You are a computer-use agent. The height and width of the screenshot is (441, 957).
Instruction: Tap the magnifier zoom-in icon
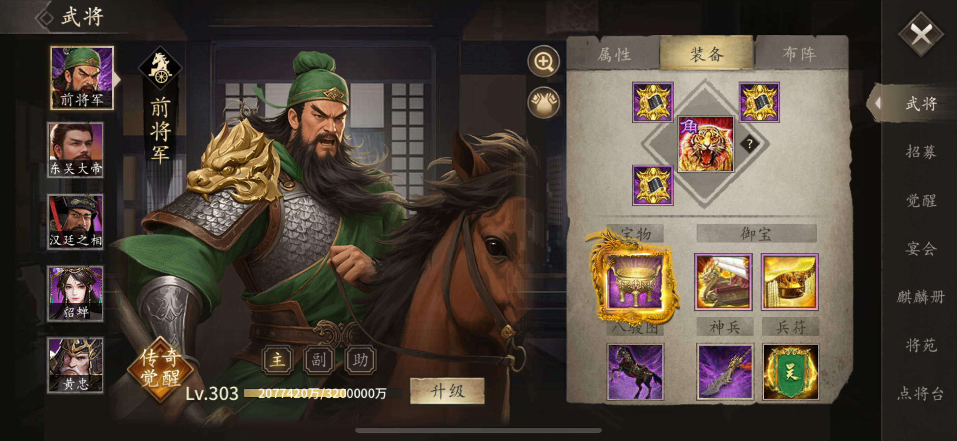click(x=544, y=62)
